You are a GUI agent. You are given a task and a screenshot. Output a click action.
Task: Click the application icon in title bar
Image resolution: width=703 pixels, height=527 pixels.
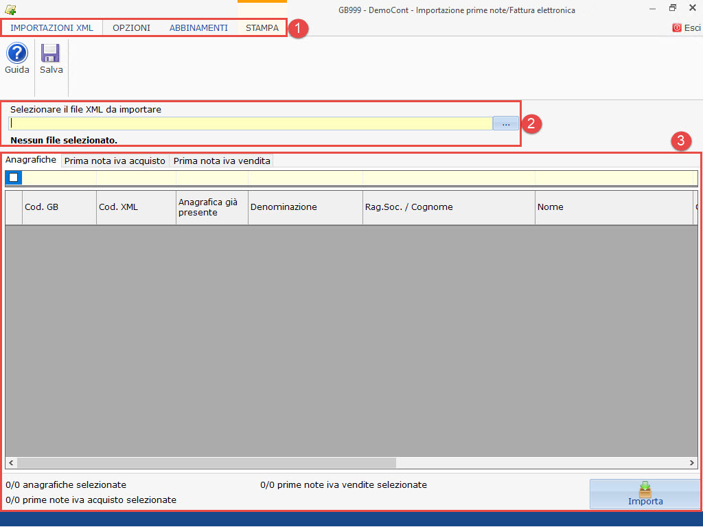pyautogui.click(x=10, y=10)
